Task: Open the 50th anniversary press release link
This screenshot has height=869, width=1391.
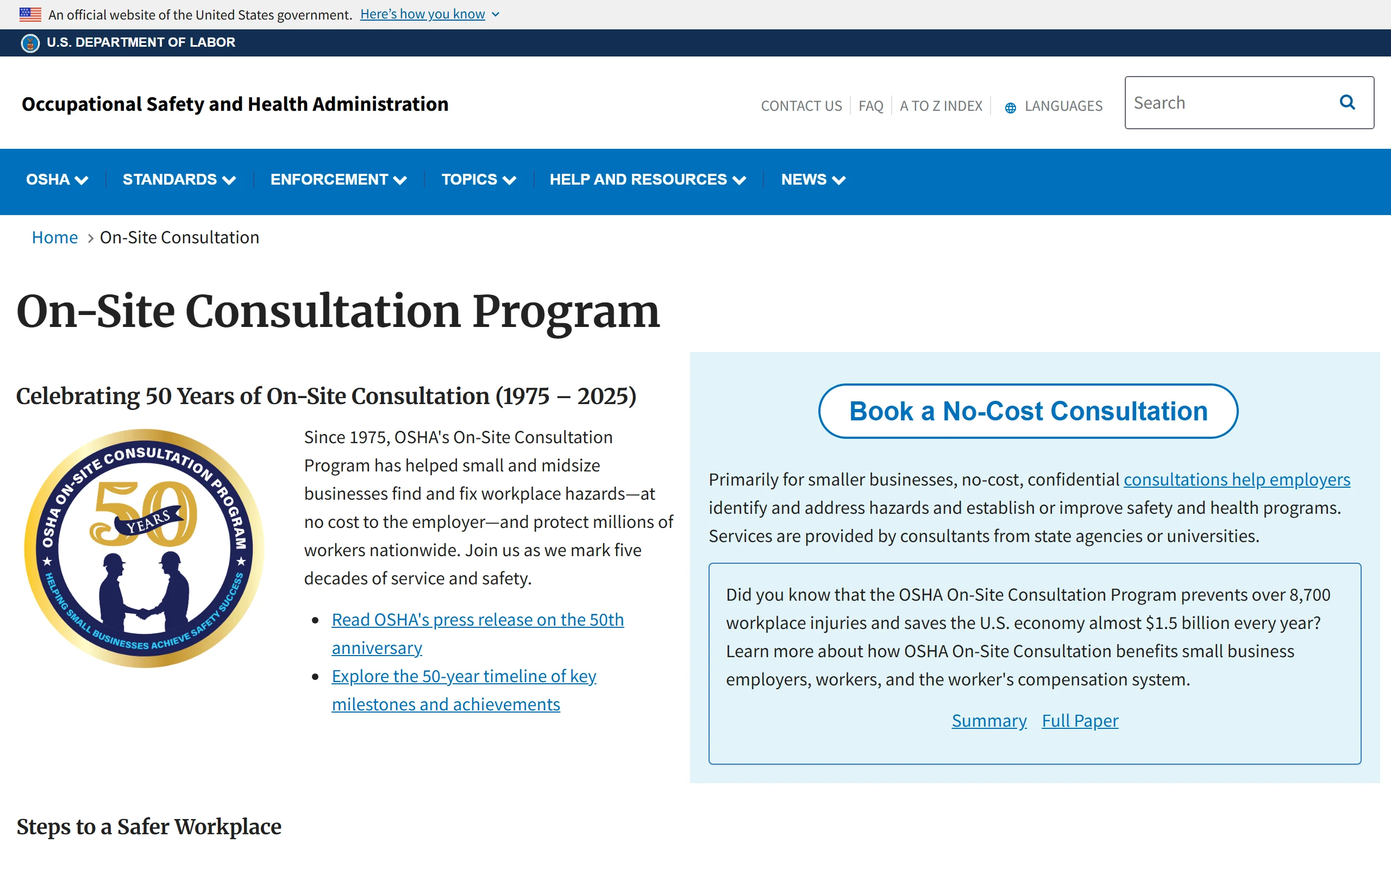Action: (477, 633)
